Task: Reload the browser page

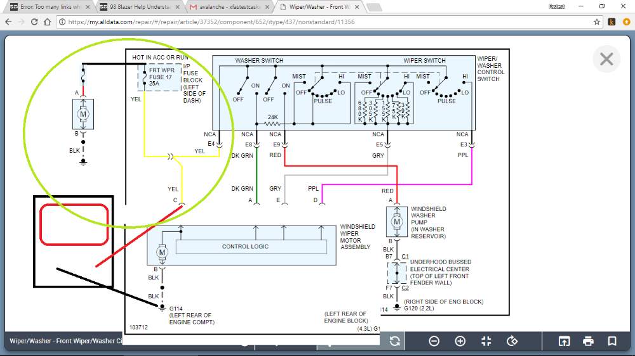Action: (x=35, y=22)
